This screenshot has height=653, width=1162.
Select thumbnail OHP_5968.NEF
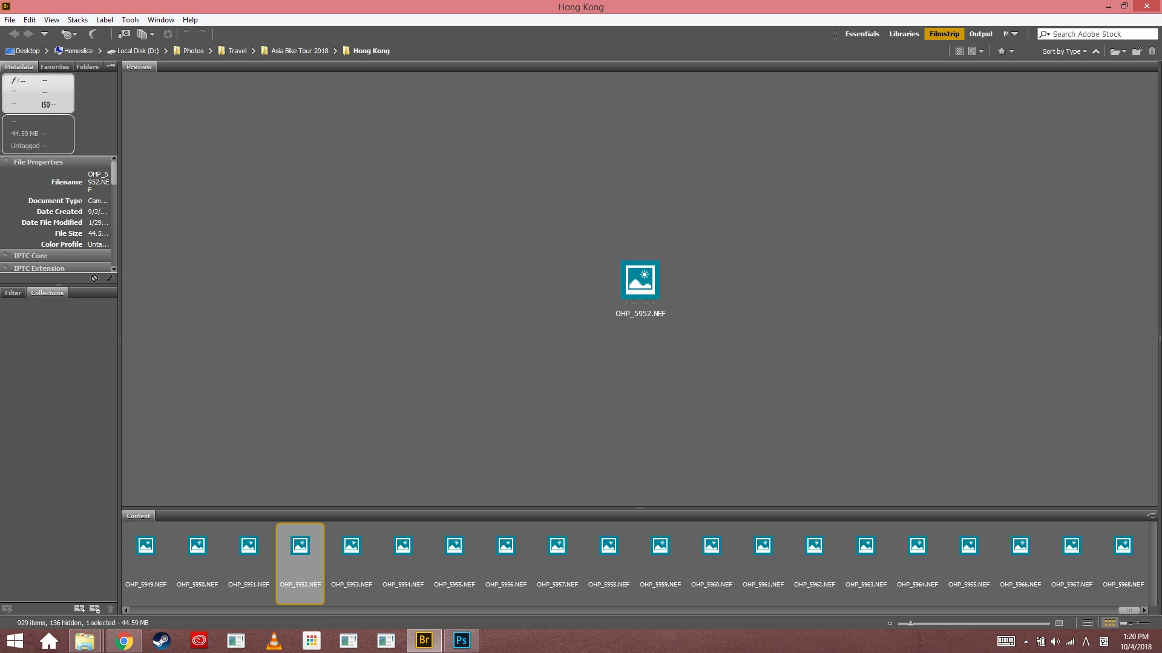1123,564
